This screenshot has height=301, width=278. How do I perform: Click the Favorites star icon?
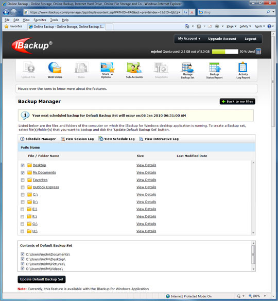6,26
